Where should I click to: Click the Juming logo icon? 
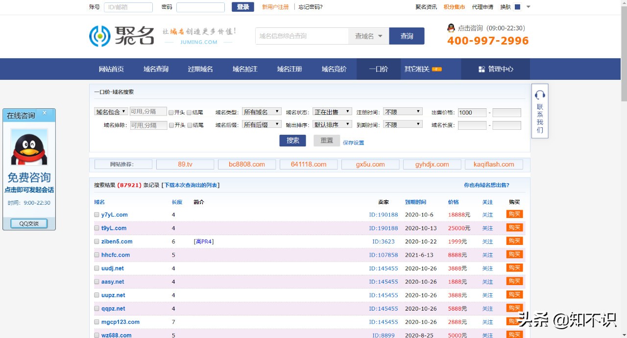pyautogui.click(x=100, y=36)
